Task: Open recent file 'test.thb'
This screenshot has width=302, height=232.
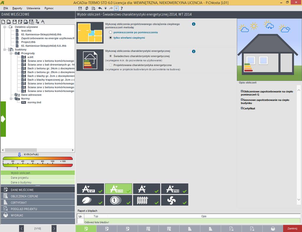Action: coord(26,31)
